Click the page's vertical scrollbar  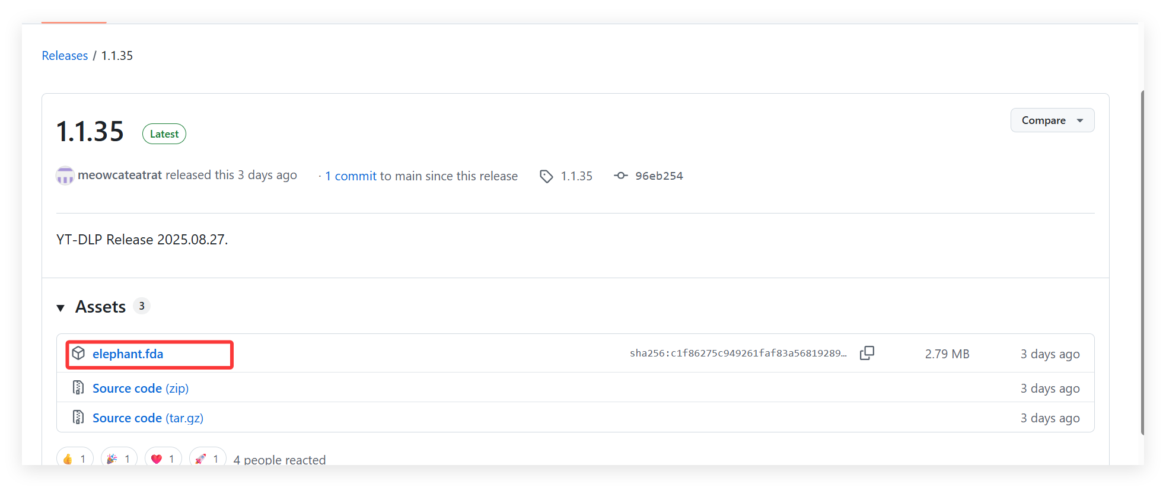[1142, 261]
